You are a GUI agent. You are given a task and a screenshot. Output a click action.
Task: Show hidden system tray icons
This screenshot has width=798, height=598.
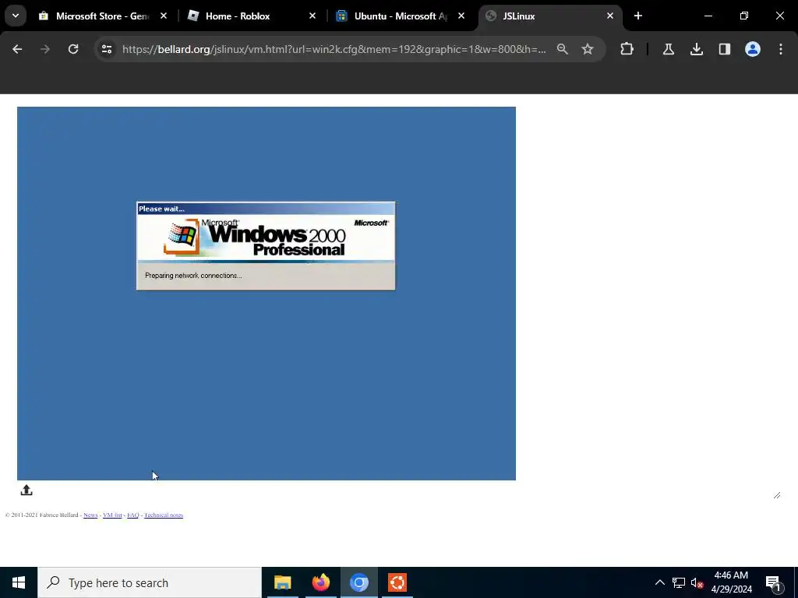tap(659, 582)
